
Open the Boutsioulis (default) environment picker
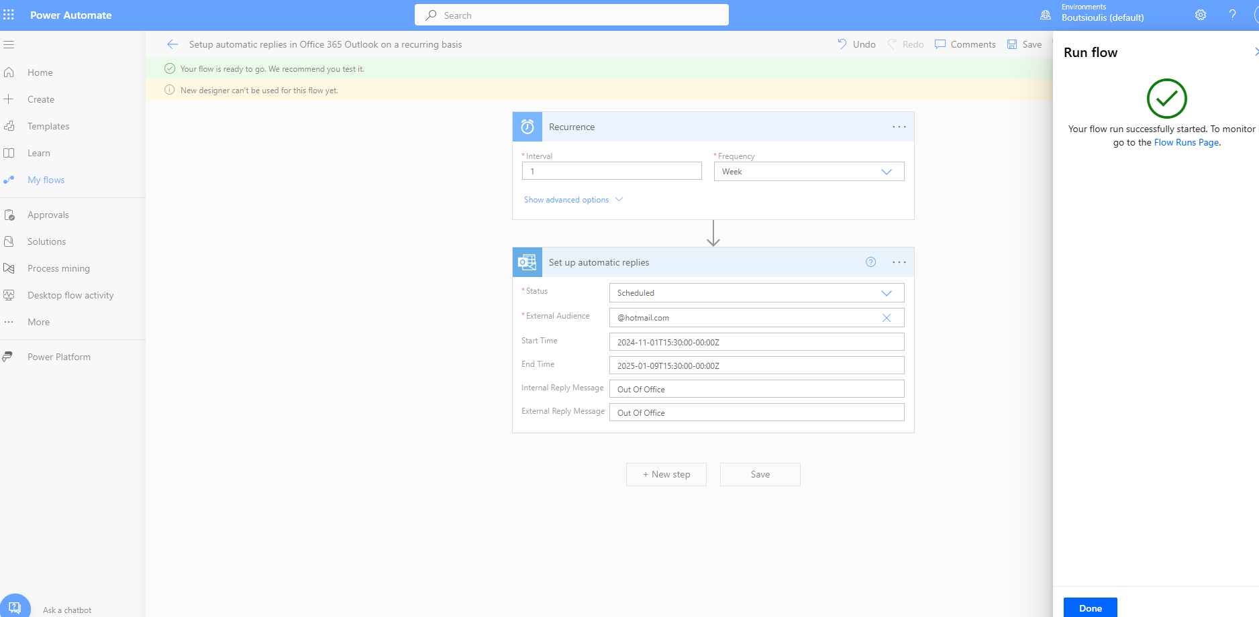pyautogui.click(x=1102, y=17)
